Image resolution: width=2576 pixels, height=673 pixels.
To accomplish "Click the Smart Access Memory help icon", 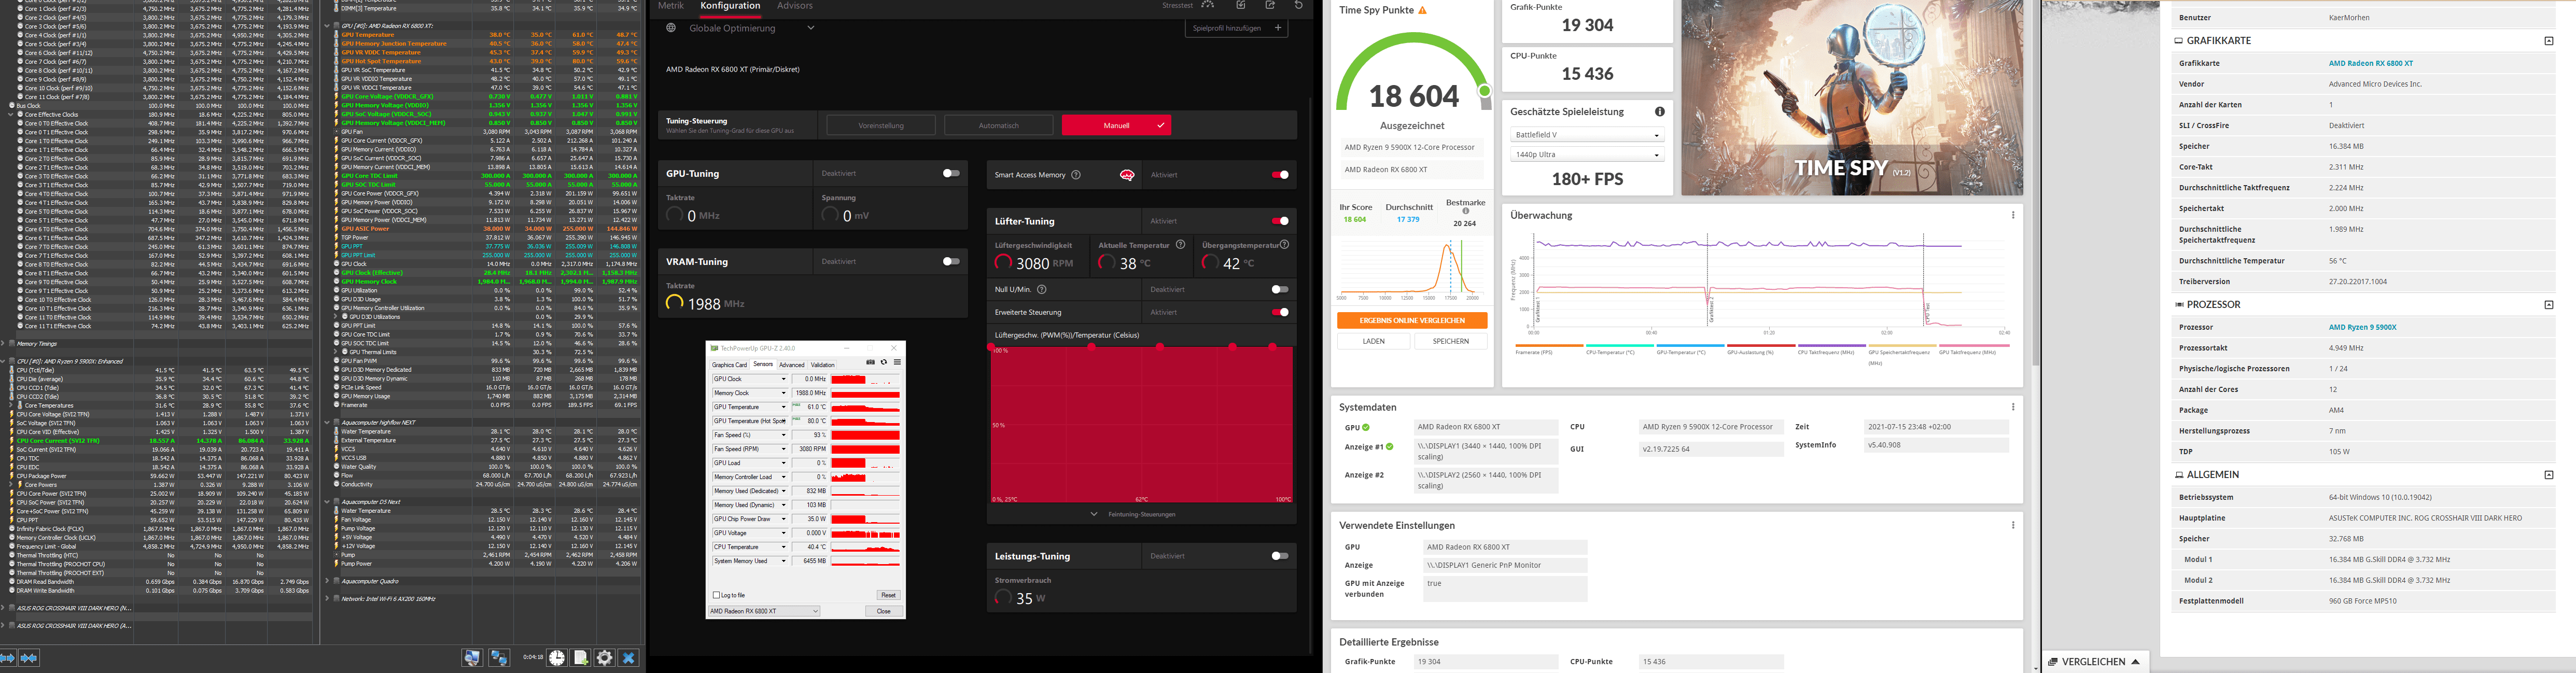I will point(1076,175).
